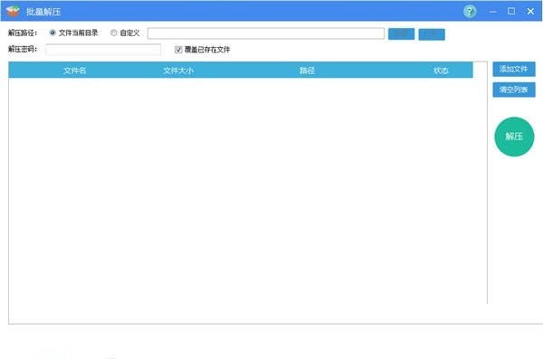Click the 路径 column header
Viewport: 543px width, 359px height.
(x=307, y=71)
